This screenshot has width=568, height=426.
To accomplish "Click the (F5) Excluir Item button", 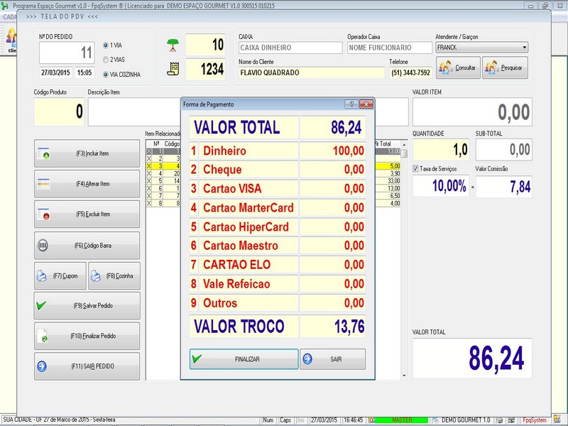I will tap(87, 214).
